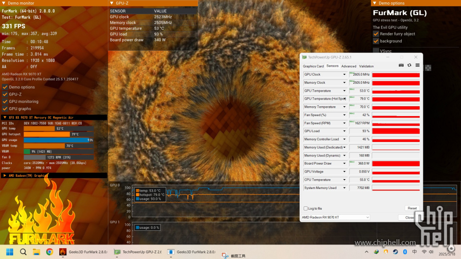Click the GPU usage 93% blue bar
The image size is (461, 259).
click(x=58, y=140)
